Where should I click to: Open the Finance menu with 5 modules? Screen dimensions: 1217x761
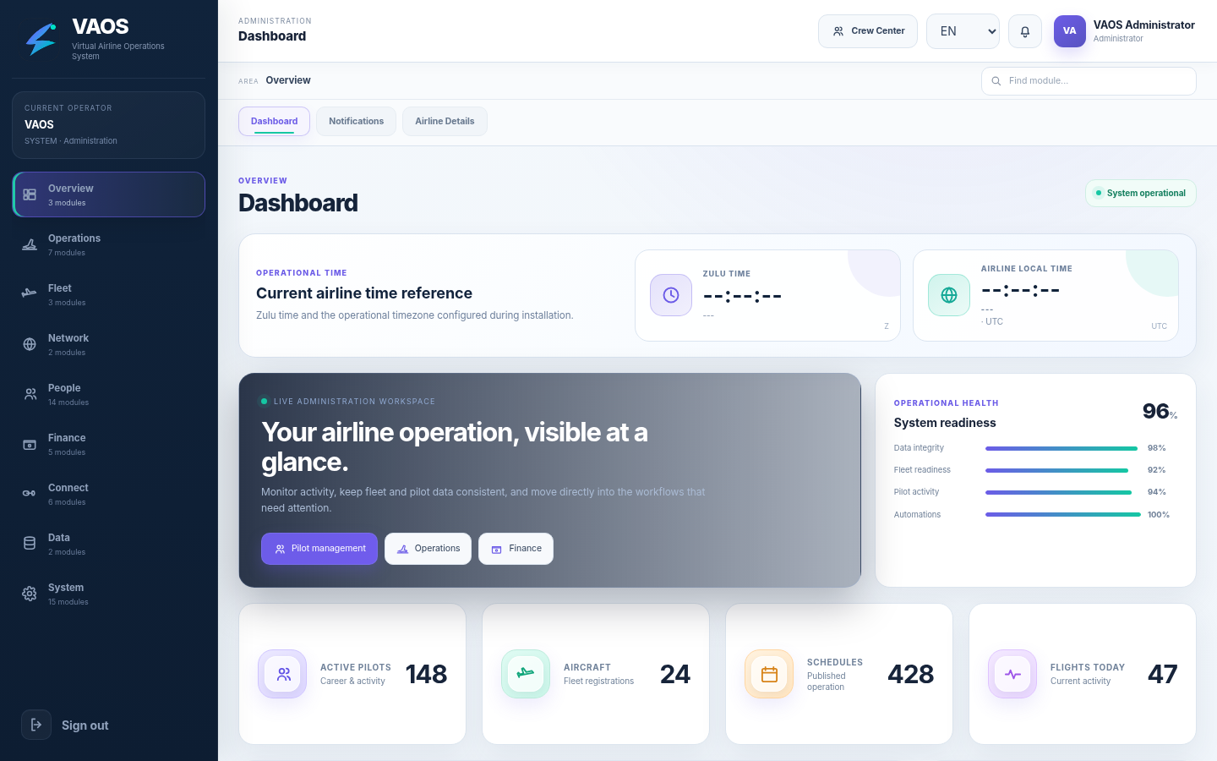(109, 444)
